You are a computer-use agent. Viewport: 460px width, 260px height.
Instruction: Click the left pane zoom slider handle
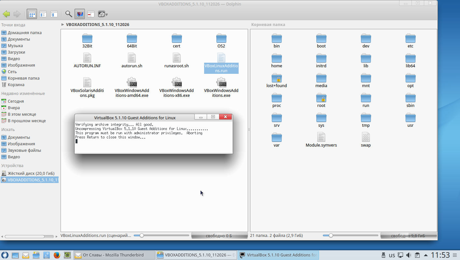coord(142,235)
